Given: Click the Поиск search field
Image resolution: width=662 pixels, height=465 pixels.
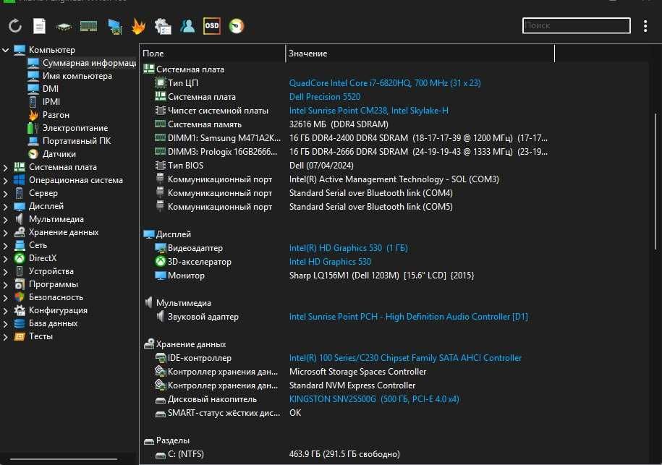Looking at the screenshot, I should point(577,26).
